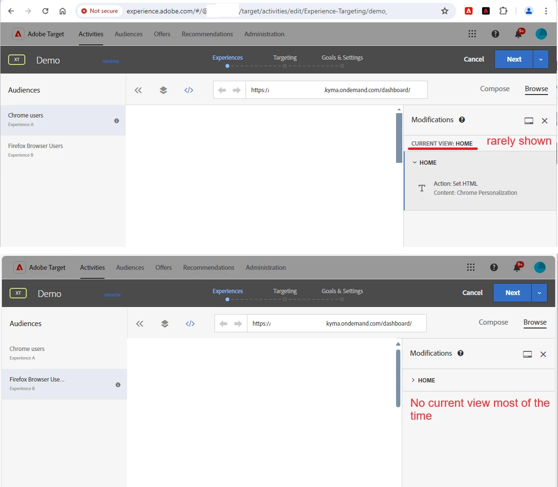Open the browser profile icon
The height and width of the screenshot is (487, 558).
tap(529, 11)
